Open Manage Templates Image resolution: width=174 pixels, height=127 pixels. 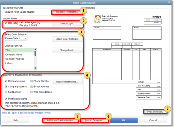[67, 12]
